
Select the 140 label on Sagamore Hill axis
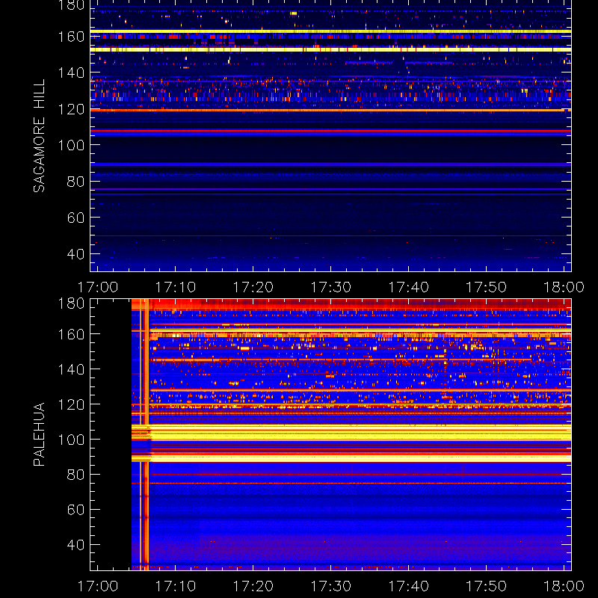coord(71,73)
